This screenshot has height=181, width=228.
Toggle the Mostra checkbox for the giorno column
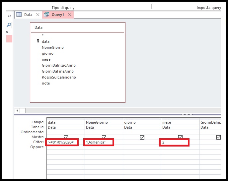142,137
